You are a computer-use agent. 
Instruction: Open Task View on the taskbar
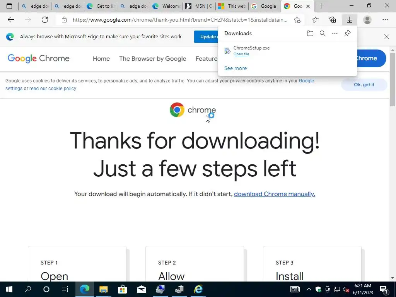[65, 289]
